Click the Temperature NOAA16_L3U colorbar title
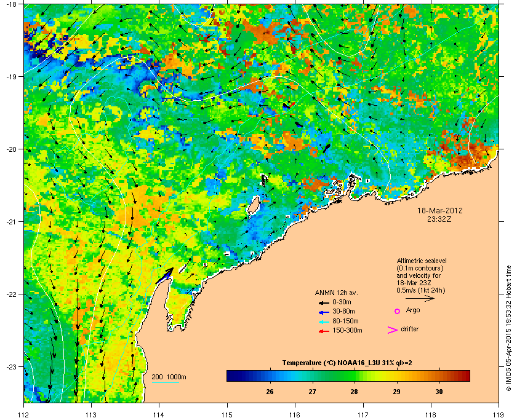Screen dimensions: 517x418 (347, 363)
